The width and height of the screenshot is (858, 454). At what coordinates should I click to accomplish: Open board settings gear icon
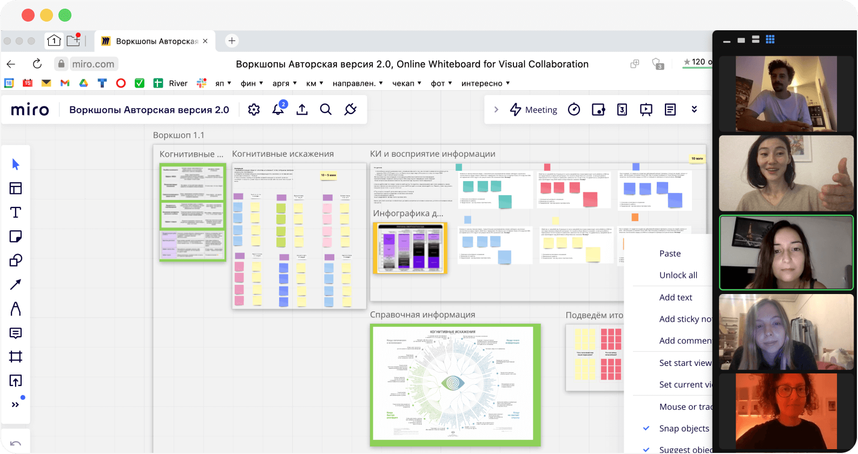click(x=254, y=110)
